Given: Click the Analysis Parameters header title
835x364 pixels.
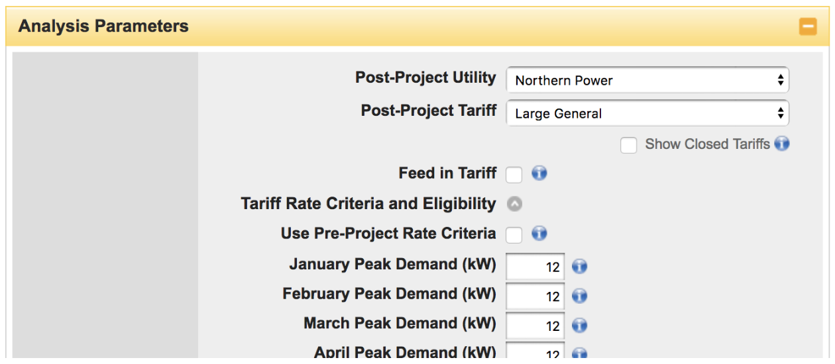Looking at the screenshot, I should click(103, 26).
